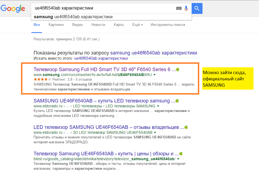Click Результатов: примерно 2 720 text
Viewport: 259px width, 176px height.
66,39
